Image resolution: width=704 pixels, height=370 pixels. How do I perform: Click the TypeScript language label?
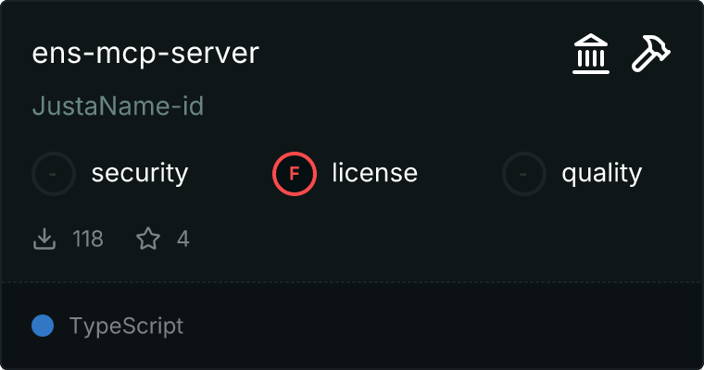[126, 327]
